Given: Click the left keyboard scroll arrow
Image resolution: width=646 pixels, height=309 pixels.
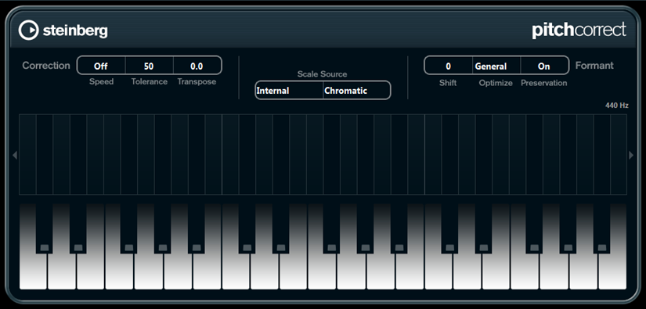Looking at the screenshot, I should point(15,155).
